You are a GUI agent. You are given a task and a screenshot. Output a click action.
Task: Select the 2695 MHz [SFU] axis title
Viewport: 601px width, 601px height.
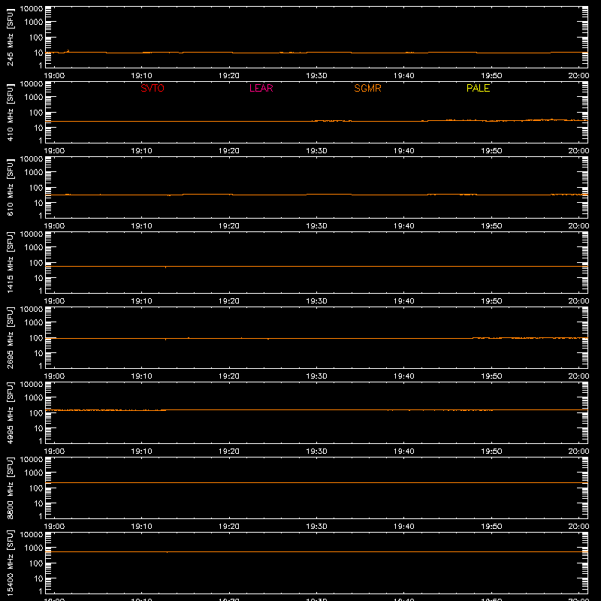pyautogui.click(x=10, y=337)
